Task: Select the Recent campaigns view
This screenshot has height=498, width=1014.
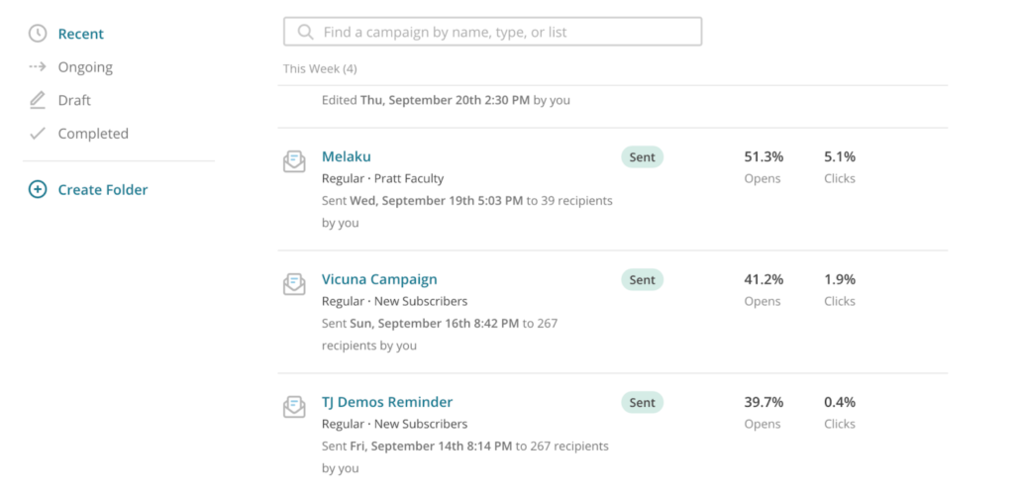Action: pos(81,34)
